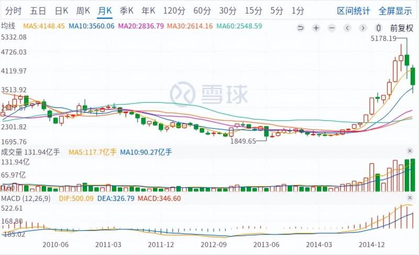Click the MA5:4148.45 indicator value
Screen dimensions: 419x255
click(x=44, y=26)
